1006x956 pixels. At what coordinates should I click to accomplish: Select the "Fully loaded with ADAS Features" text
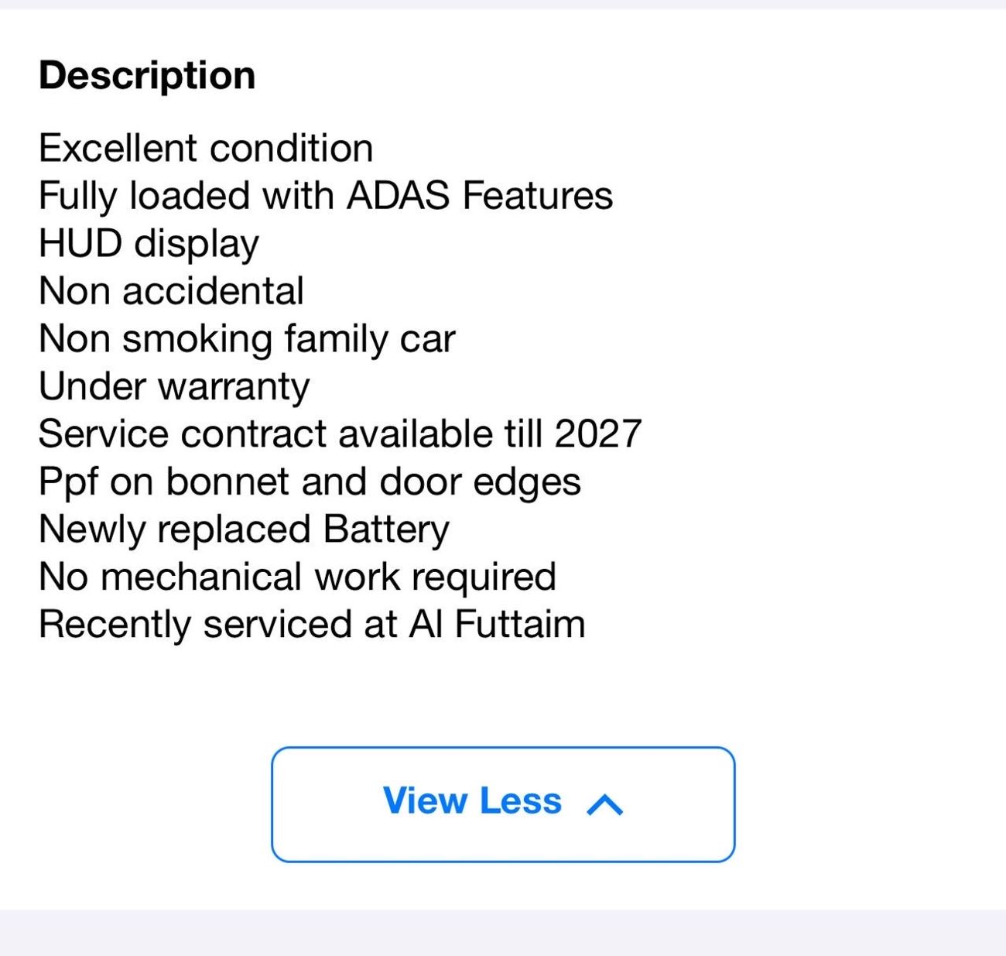[x=326, y=196]
